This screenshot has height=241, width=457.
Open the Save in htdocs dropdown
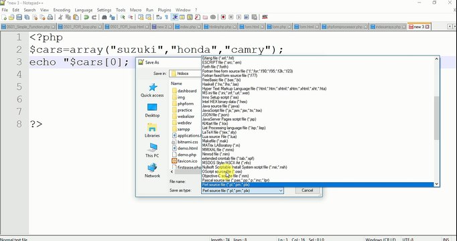(185, 74)
